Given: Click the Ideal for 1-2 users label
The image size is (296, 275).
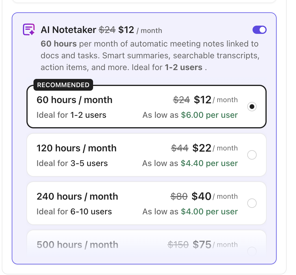Looking at the screenshot, I should click(71, 115).
